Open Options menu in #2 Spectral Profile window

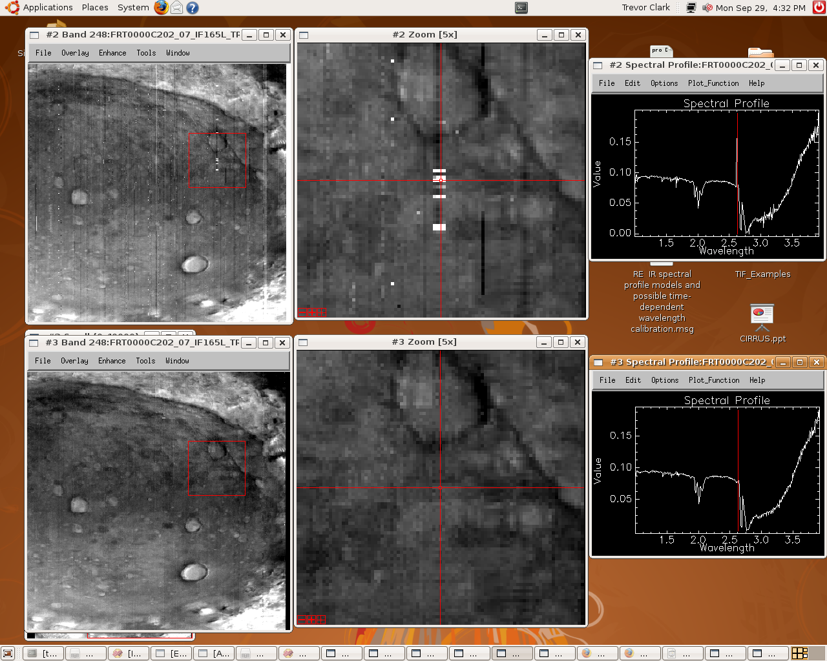664,83
